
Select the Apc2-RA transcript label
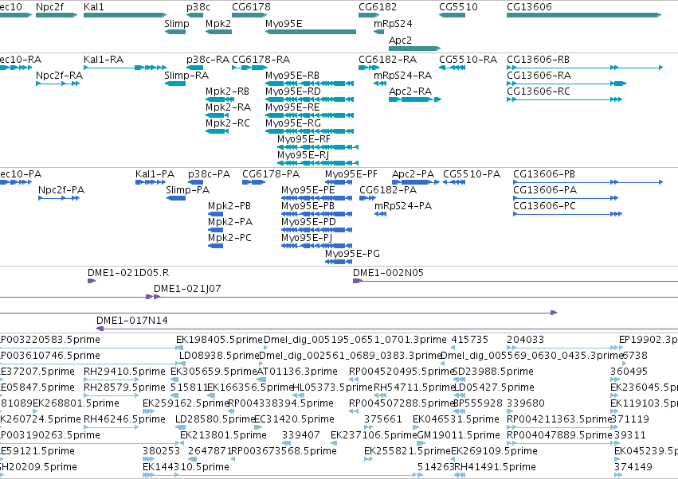point(410,92)
